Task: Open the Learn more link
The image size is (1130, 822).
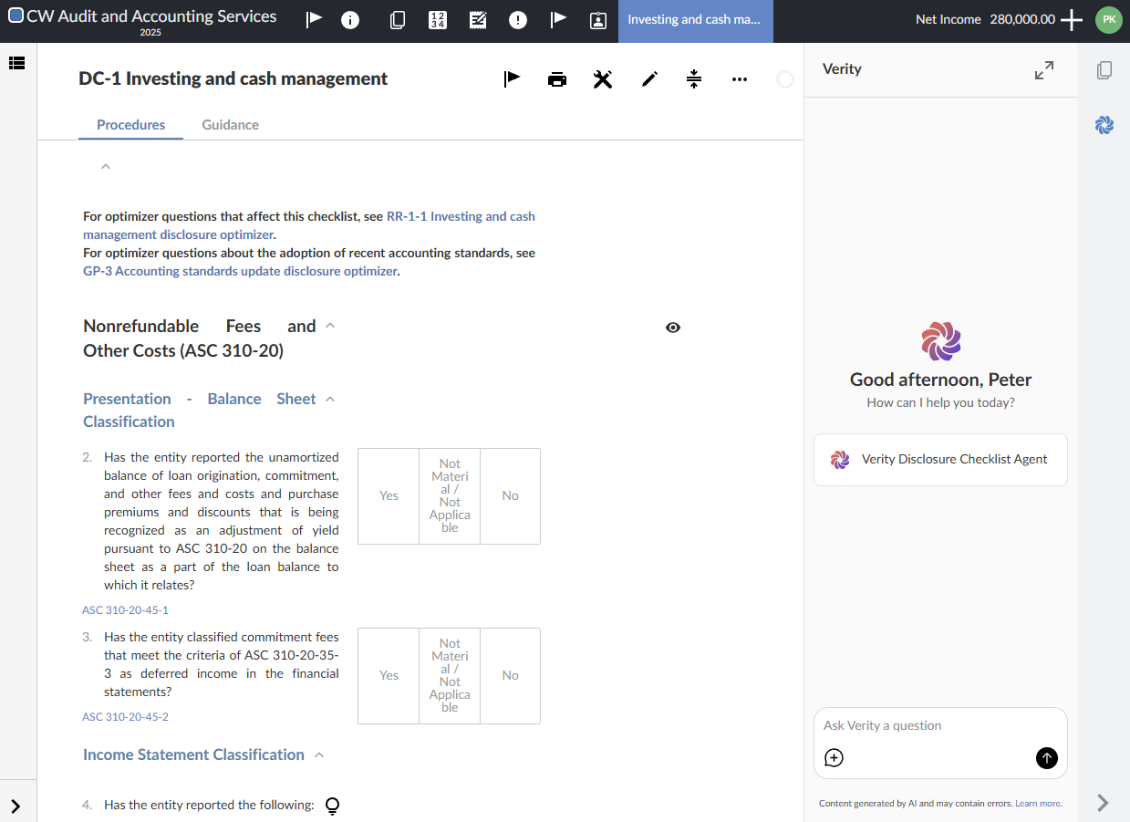Action: [1038, 804]
